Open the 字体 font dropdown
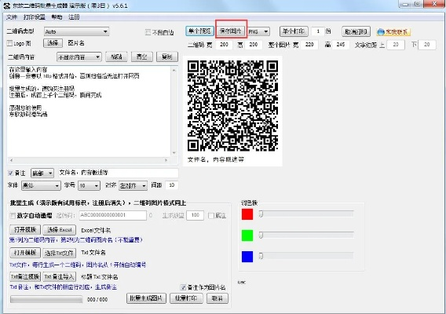The height and width of the screenshot is (314, 446). click(x=41, y=186)
